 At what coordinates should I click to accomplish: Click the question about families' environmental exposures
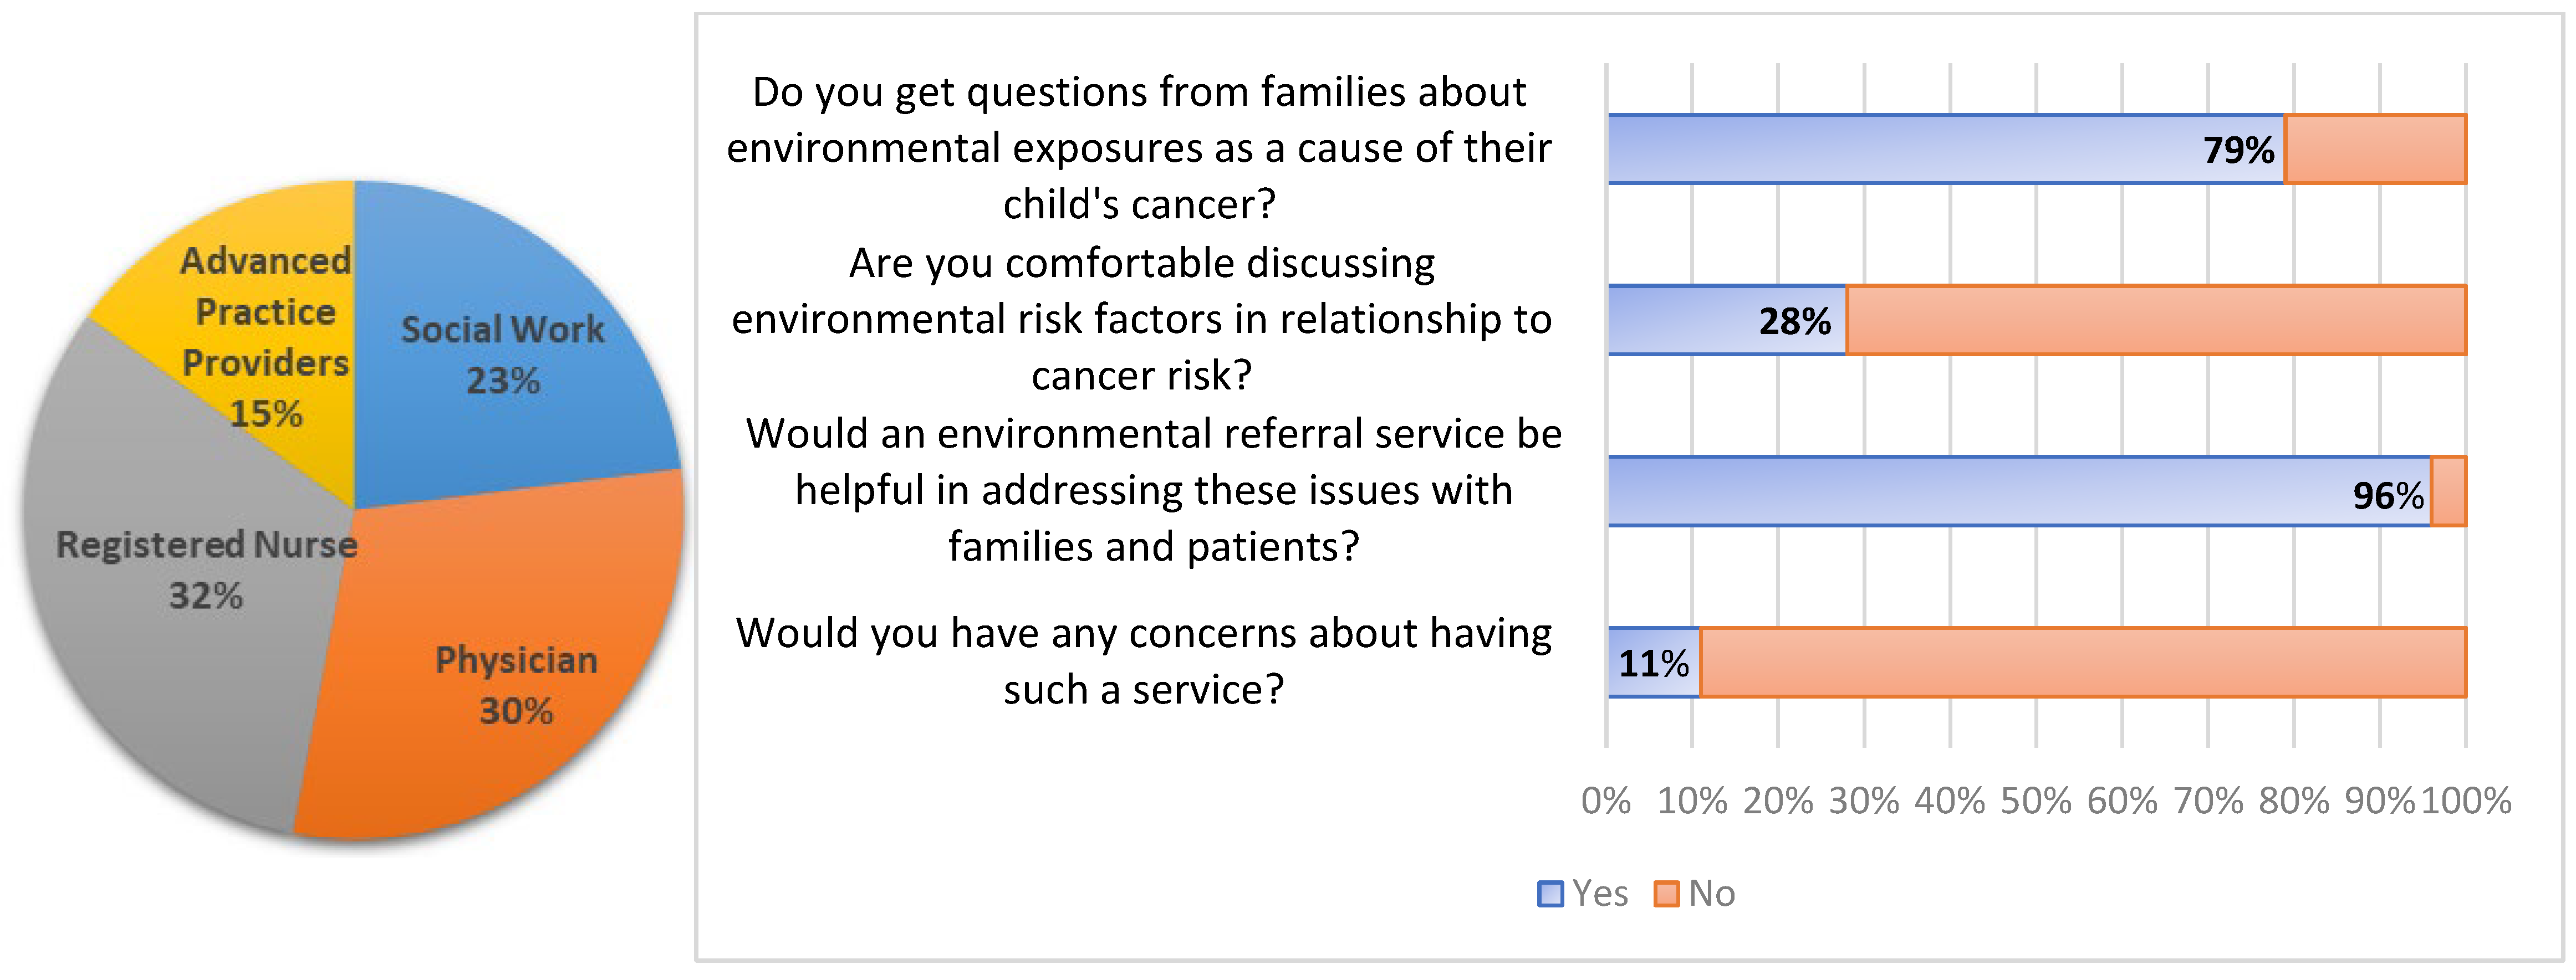point(1139,147)
